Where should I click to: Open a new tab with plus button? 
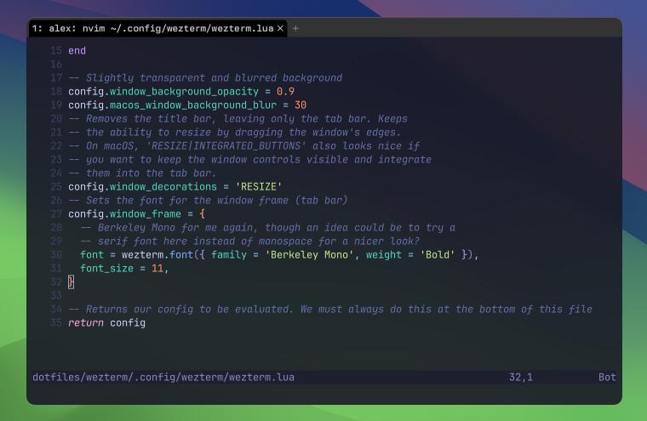295,28
